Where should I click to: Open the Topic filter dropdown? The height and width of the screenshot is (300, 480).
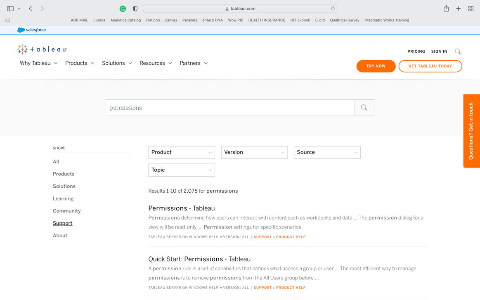182,170
